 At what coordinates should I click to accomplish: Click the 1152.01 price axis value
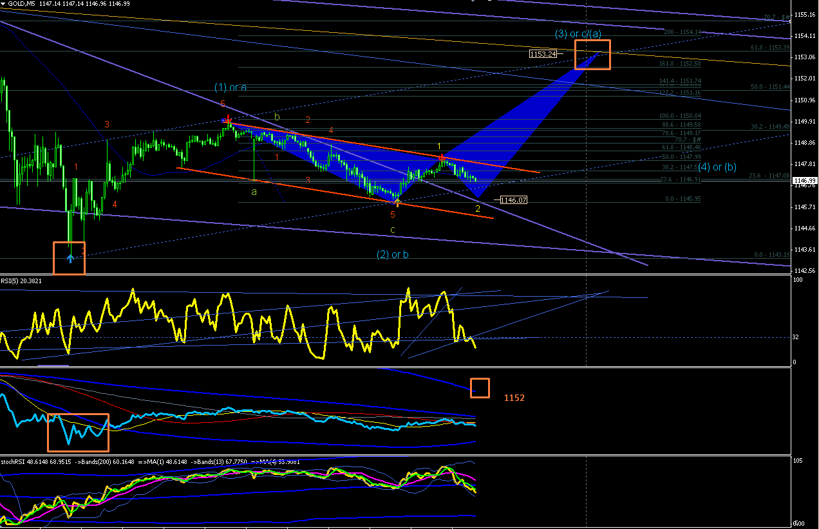[x=805, y=78]
